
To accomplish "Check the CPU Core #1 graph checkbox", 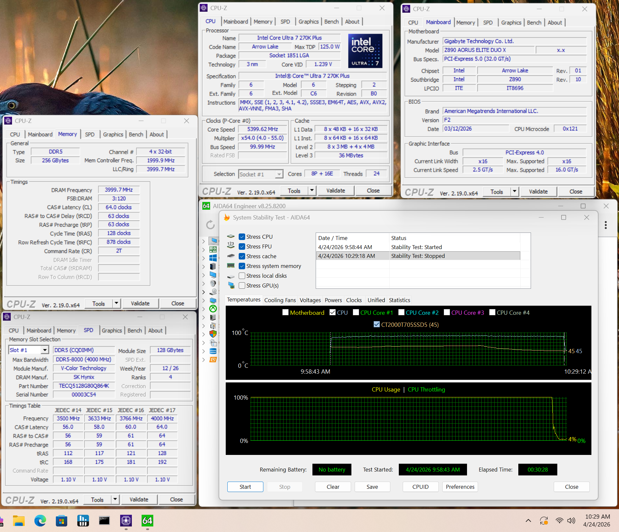I will point(356,312).
